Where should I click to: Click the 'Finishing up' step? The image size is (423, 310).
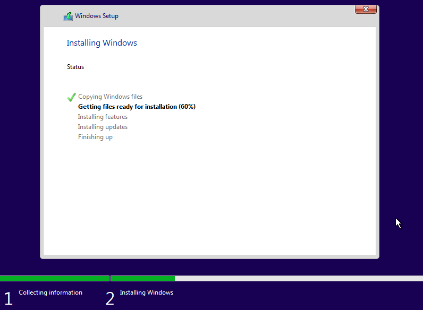click(95, 137)
